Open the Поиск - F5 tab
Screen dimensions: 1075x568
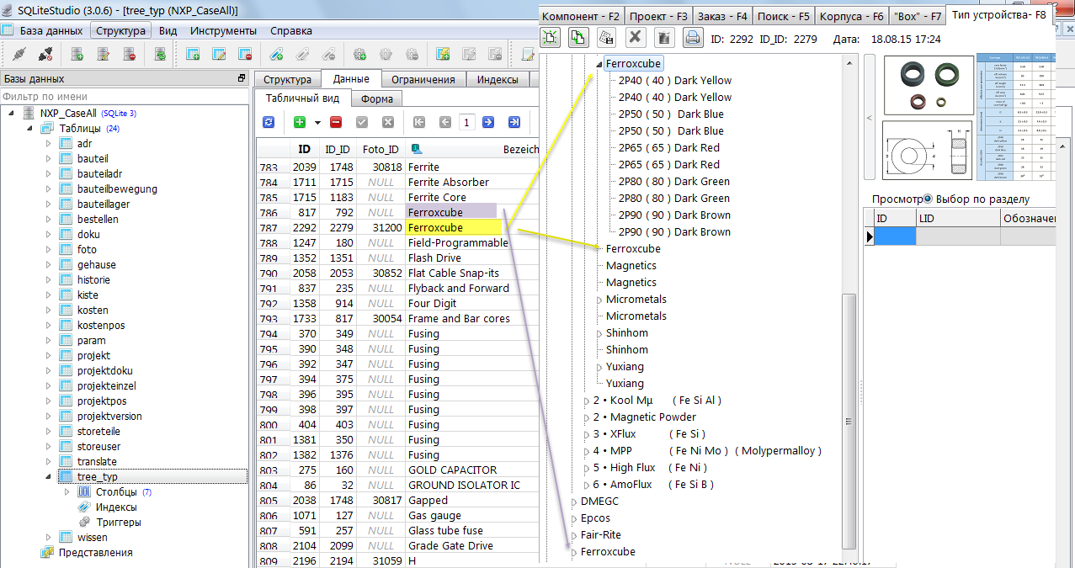pyautogui.click(x=784, y=16)
